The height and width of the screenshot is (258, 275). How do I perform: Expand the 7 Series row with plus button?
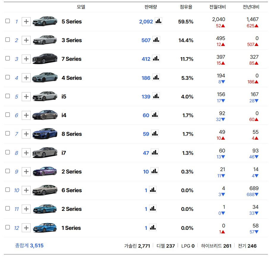(26, 59)
